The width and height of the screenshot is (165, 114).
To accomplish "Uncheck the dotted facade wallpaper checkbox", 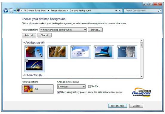I will coord(119,47).
